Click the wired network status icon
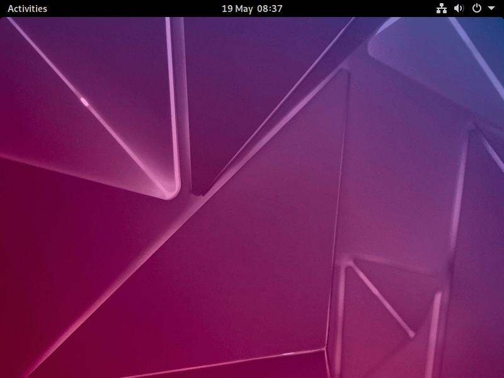 click(441, 9)
